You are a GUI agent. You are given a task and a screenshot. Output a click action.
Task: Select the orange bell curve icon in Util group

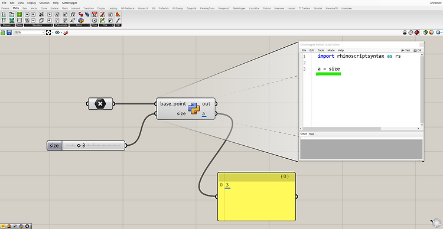(x=118, y=14)
